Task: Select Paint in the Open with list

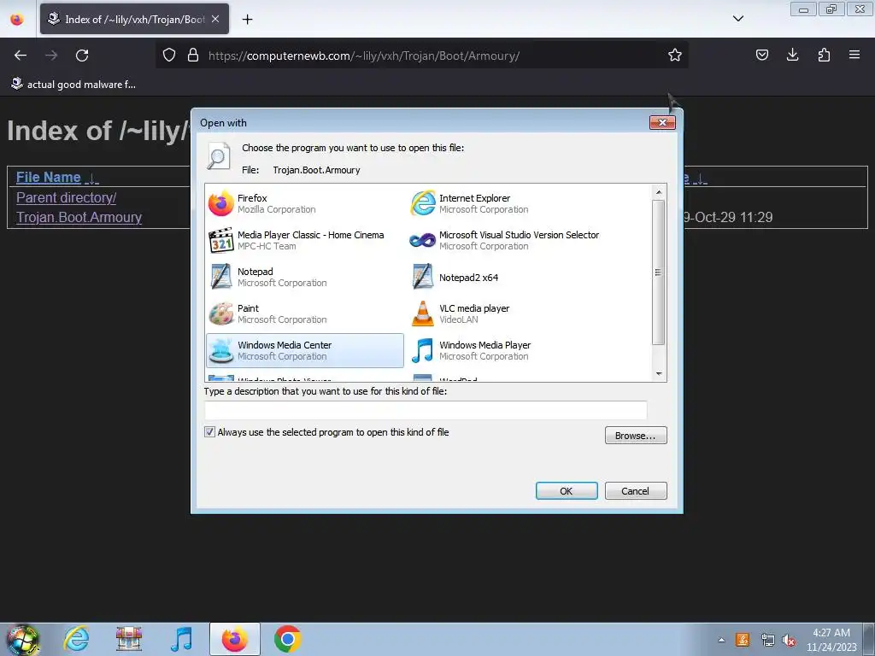Action: click(305, 313)
